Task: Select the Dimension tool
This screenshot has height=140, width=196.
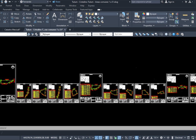Action: [x=63, y=17]
